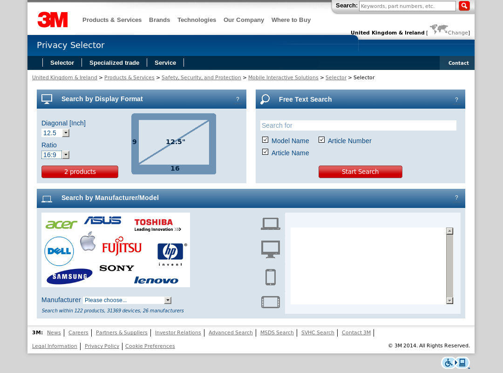Screen dimensions: 503x373
Task: Filter by laptop device type icon
Action: point(271,224)
